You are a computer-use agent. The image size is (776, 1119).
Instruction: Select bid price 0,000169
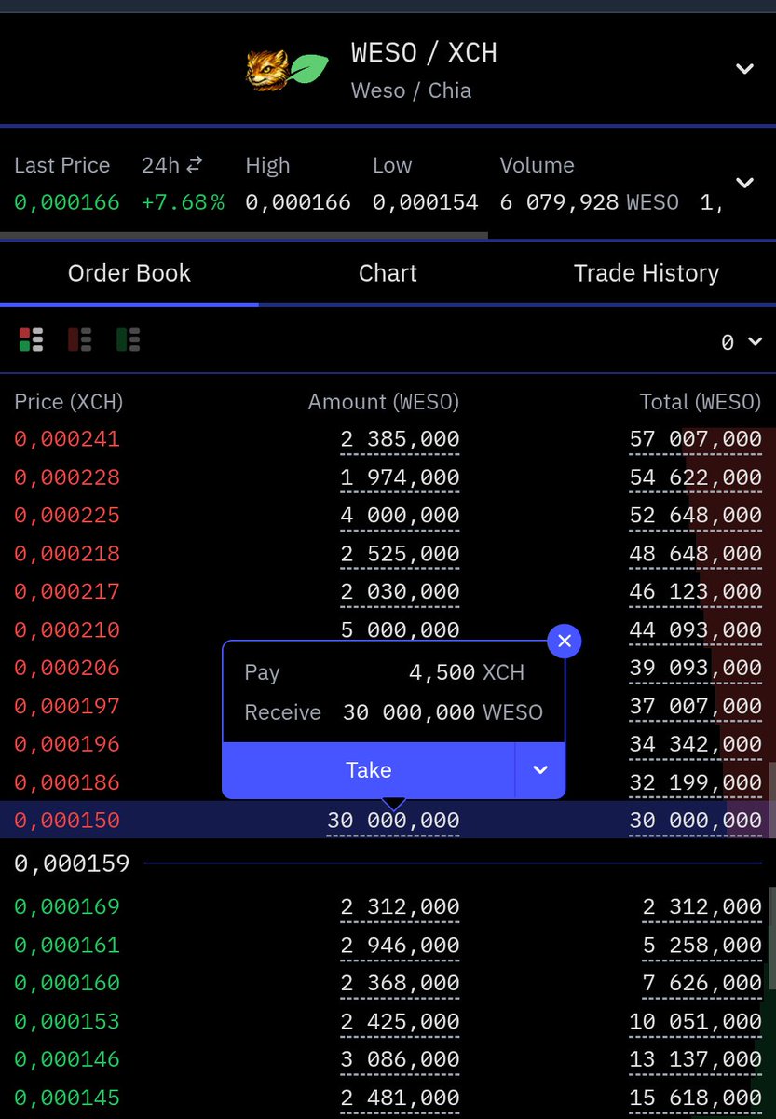[67, 907]
